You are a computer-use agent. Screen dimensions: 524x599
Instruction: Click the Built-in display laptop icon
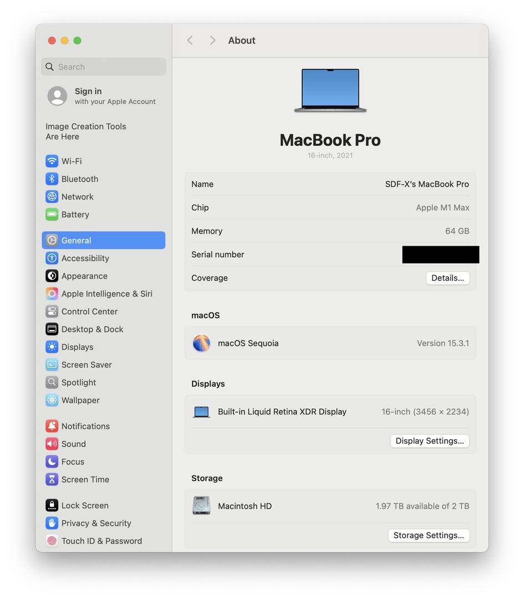click(x=201, y=412)
